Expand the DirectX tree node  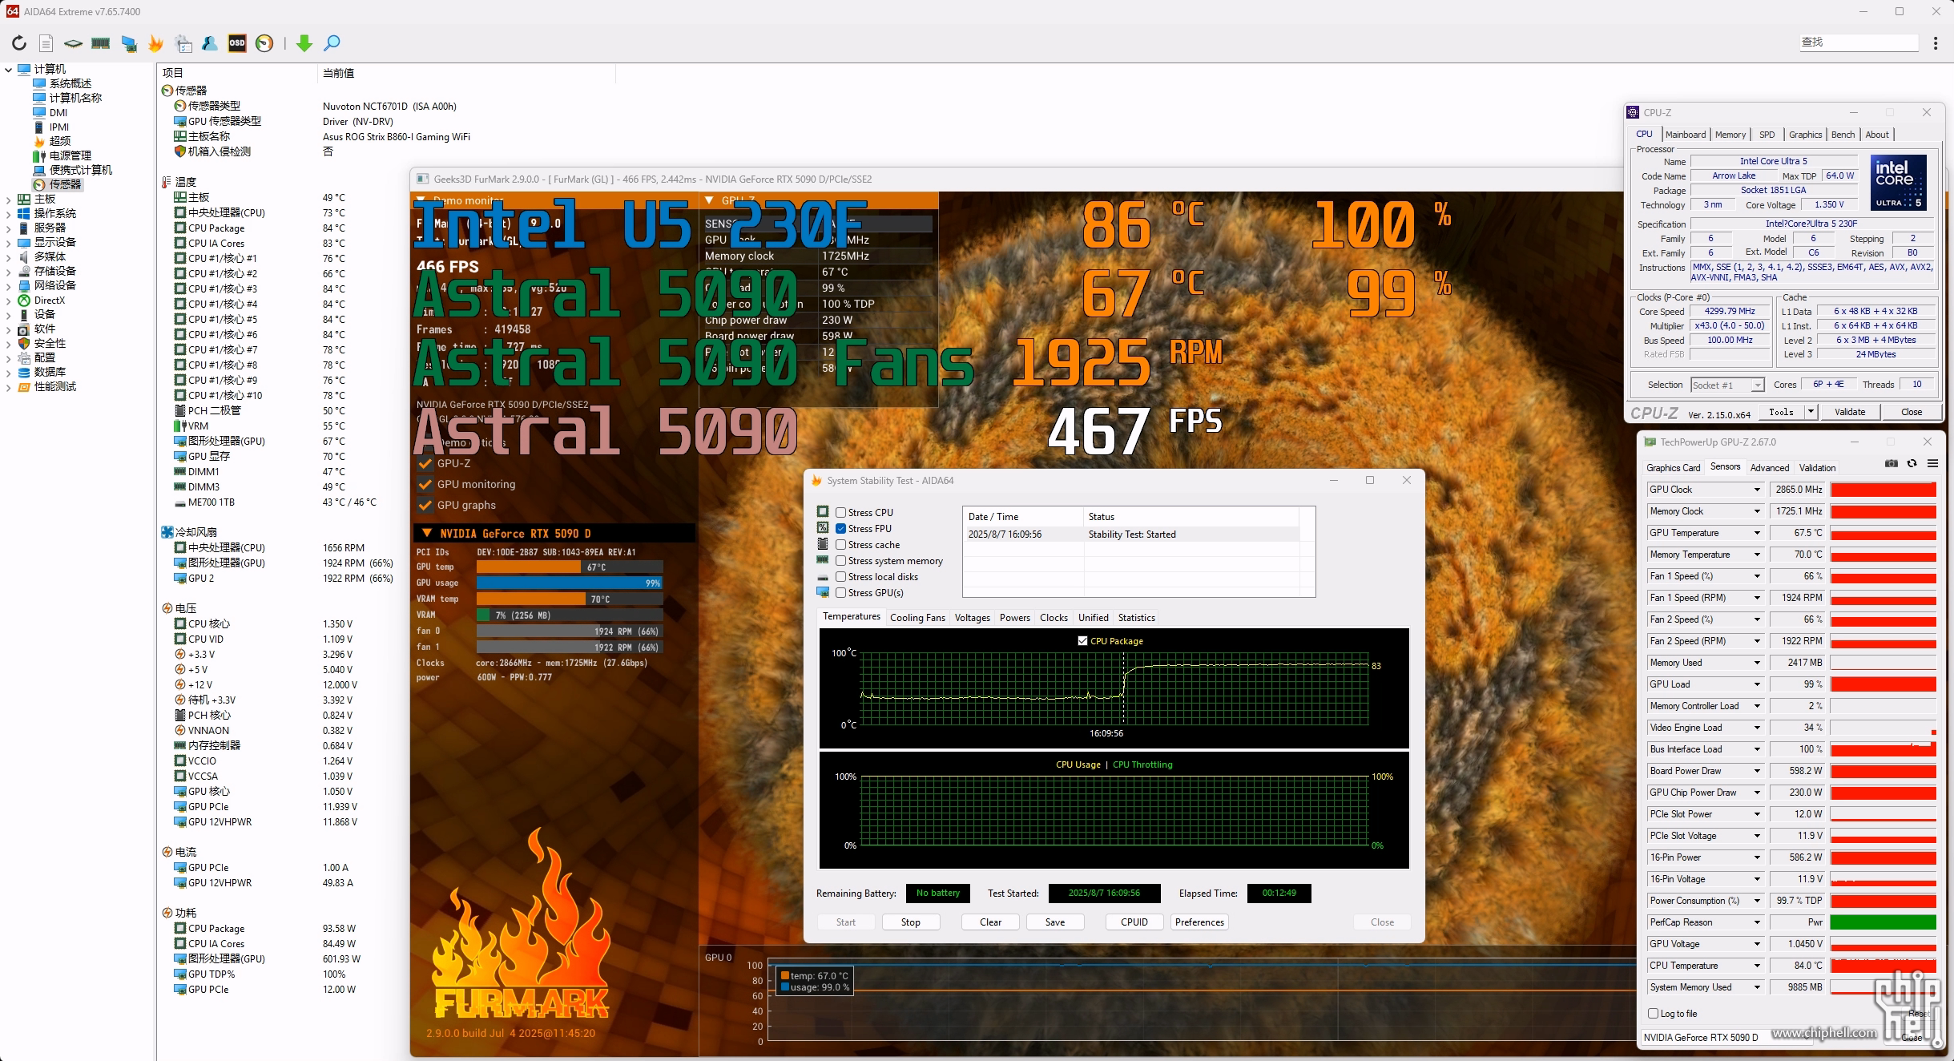click(9, 301)
